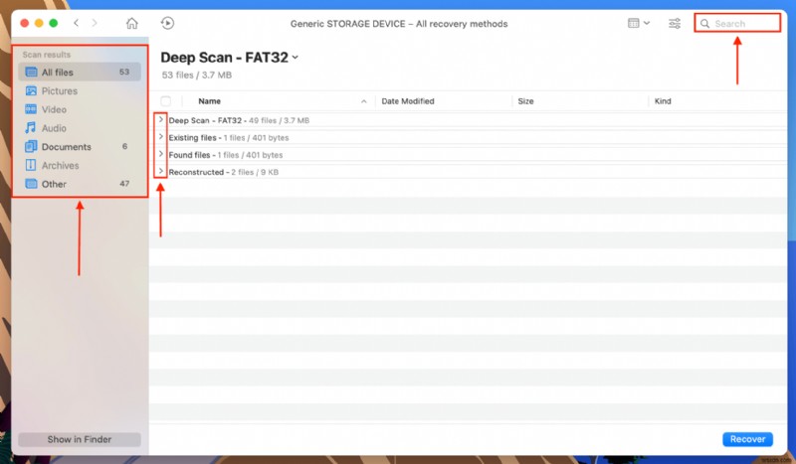Select the Reconstructed - 2 files row text

[223, 172]
